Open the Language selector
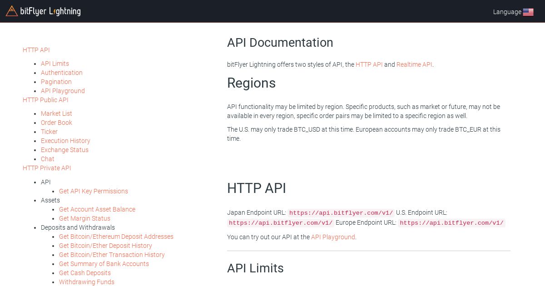Image resolution: width=545 pixels, height=286 pixels. tap(513, 12)
